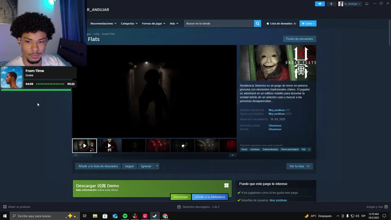The image size is (391, 220).
Task: Select the Aventura tag
Action: click(x=255, y=149)
